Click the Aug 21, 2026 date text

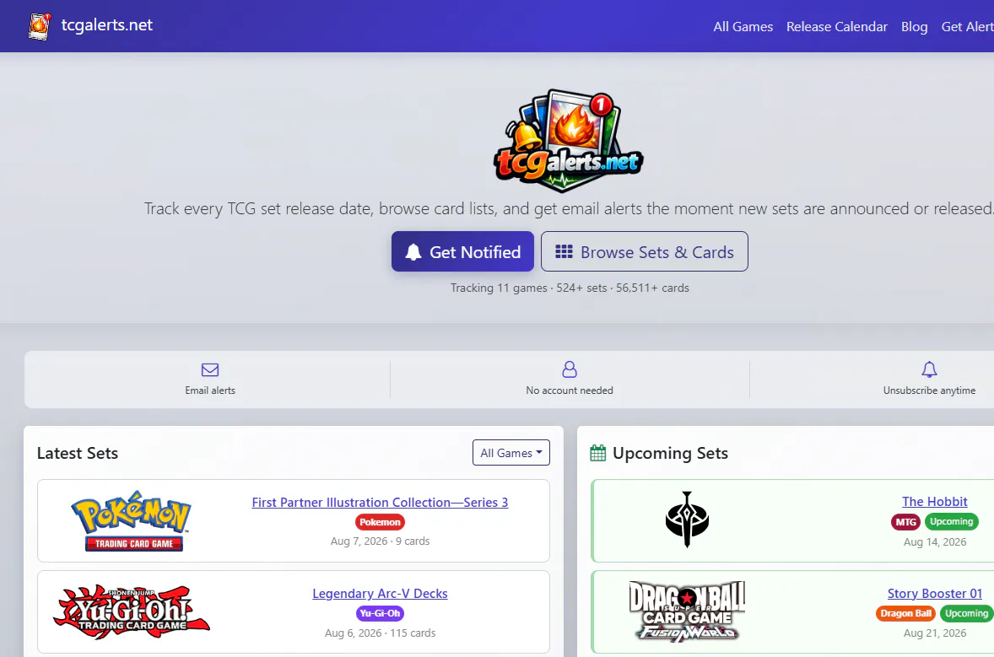[934, 633]
